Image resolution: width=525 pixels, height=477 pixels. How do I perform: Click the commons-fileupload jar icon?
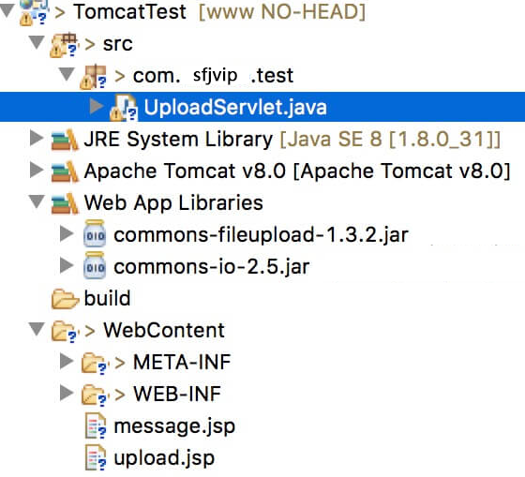(95, 233)
